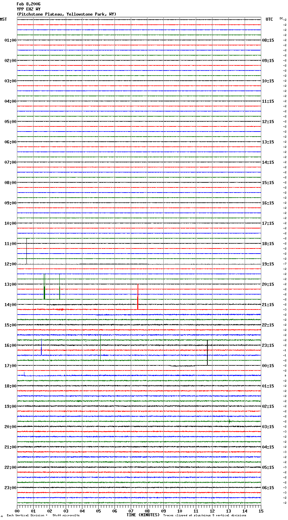The height and width of the screenshot is (520, 288).
Task: Select the 12:00 MST hour label
Action: point(11,264)
